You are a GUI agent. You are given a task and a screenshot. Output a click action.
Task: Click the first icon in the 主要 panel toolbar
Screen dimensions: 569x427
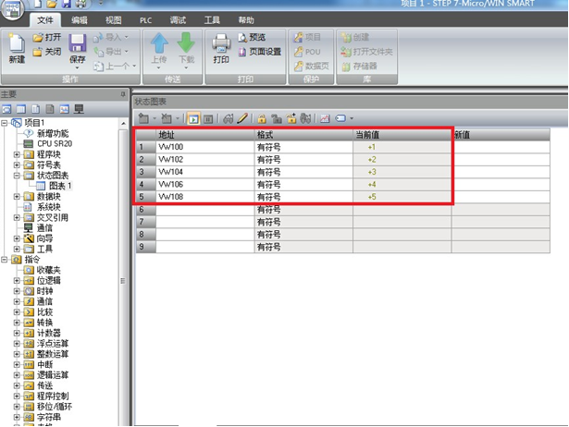[6, 109]
